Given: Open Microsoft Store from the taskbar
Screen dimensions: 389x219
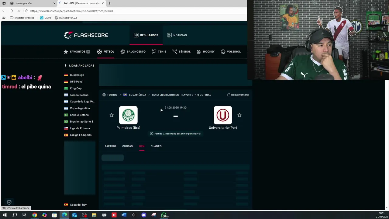Looking at the screenshot, I should pos(54,215).
